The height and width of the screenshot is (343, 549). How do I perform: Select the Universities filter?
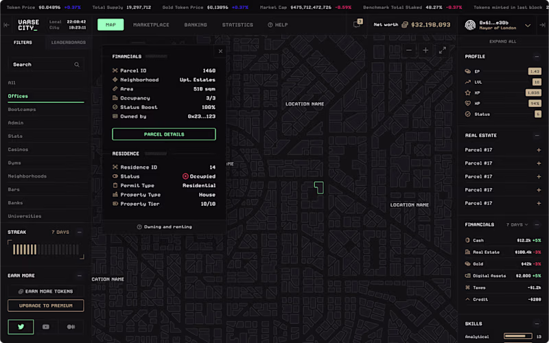tap(46, 216)
